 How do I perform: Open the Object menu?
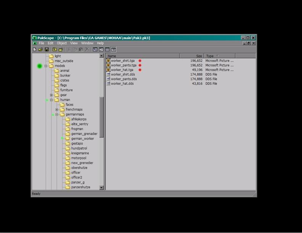click(62, 43)
